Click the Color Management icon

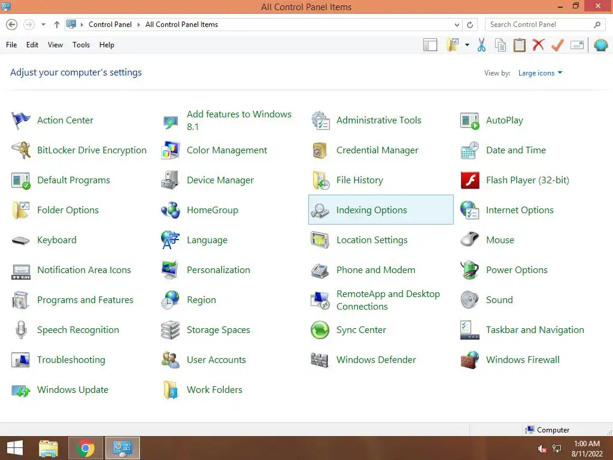pos(170,150)
